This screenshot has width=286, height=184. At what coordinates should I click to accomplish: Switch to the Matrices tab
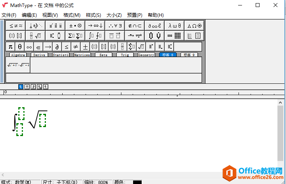tap(82, 55)
